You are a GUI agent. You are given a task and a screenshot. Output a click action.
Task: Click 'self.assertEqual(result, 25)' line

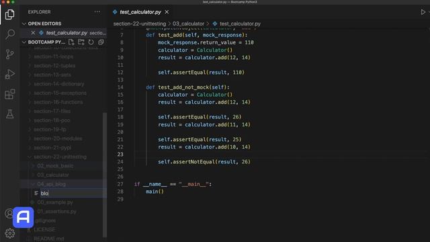coord(200,139)
